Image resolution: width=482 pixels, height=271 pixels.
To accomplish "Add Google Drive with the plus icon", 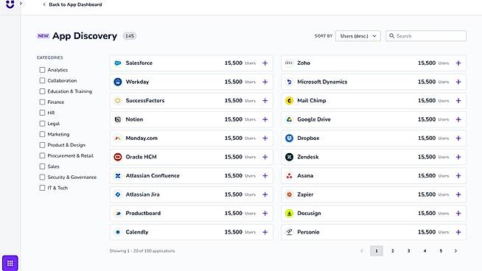I will click(x=458, y=119).
